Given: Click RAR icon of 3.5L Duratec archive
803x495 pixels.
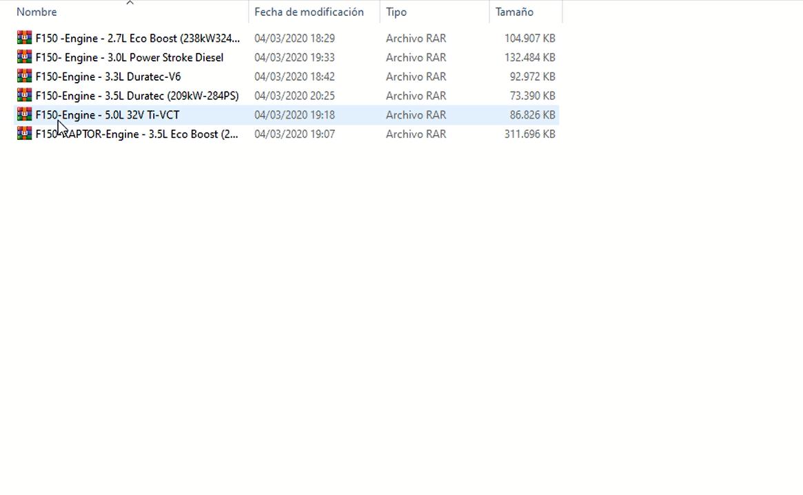Looking at the screenshot, I should coord(24,95).
